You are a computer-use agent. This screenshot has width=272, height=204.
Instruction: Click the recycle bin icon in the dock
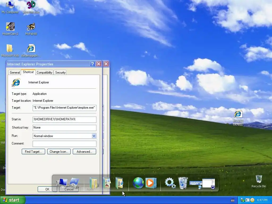click(x=183, y=183)
